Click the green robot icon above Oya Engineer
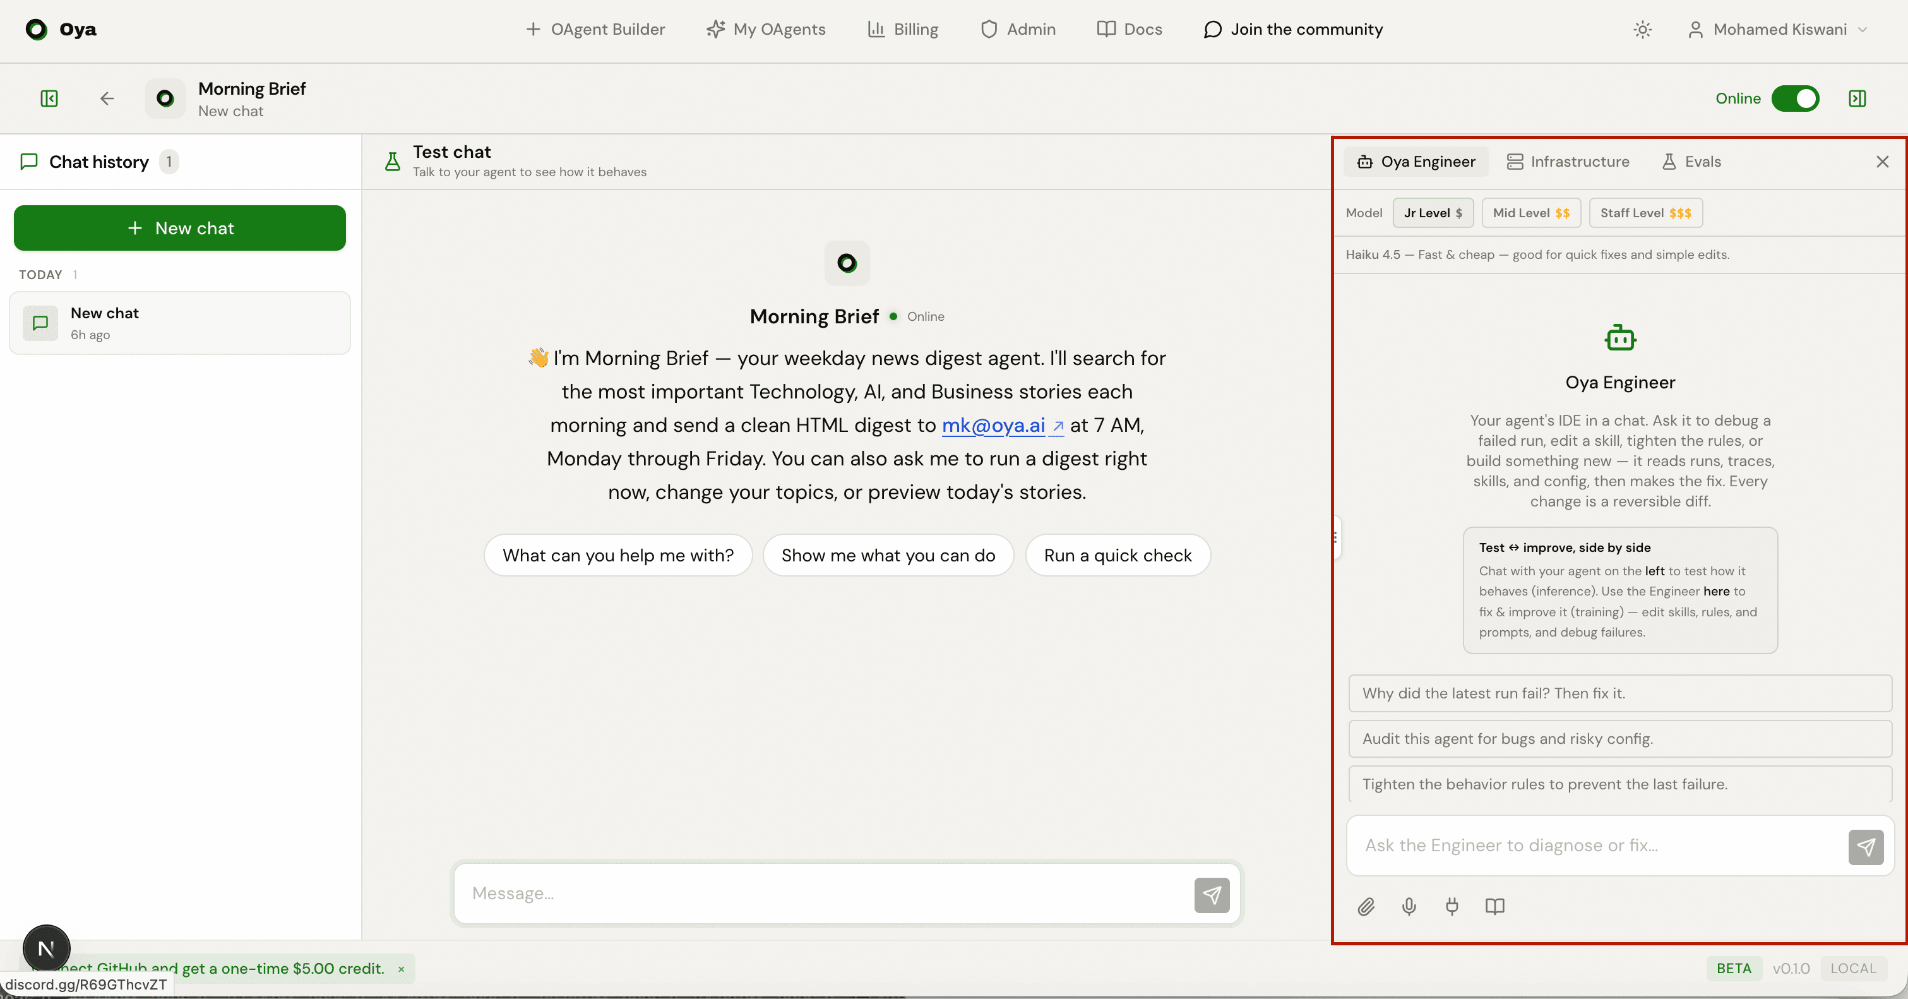1908x999 pixels. click(x=1620, y=338)
